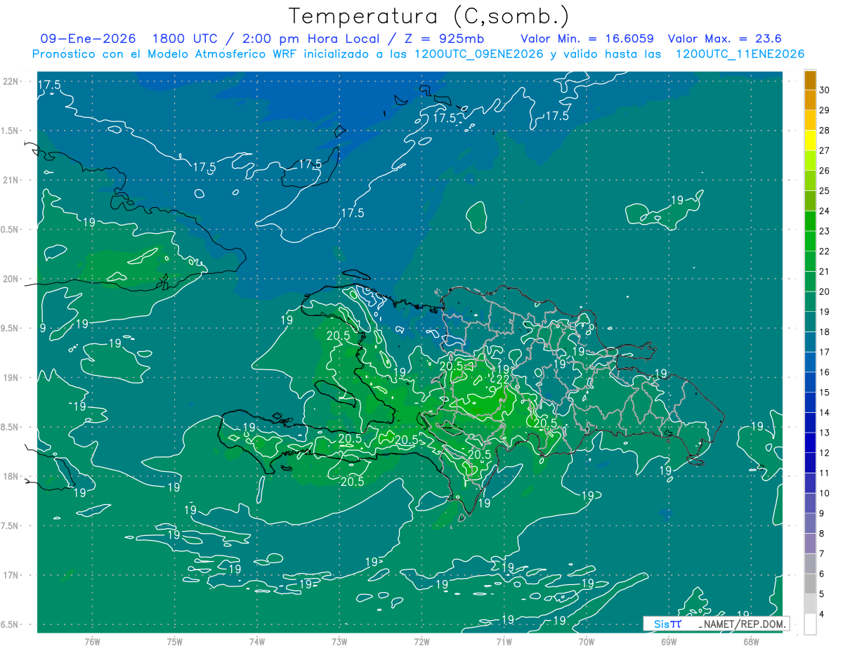Click the '74W' longitude axis label
This screenshot has width=843, height=651.
click(257, 642)
